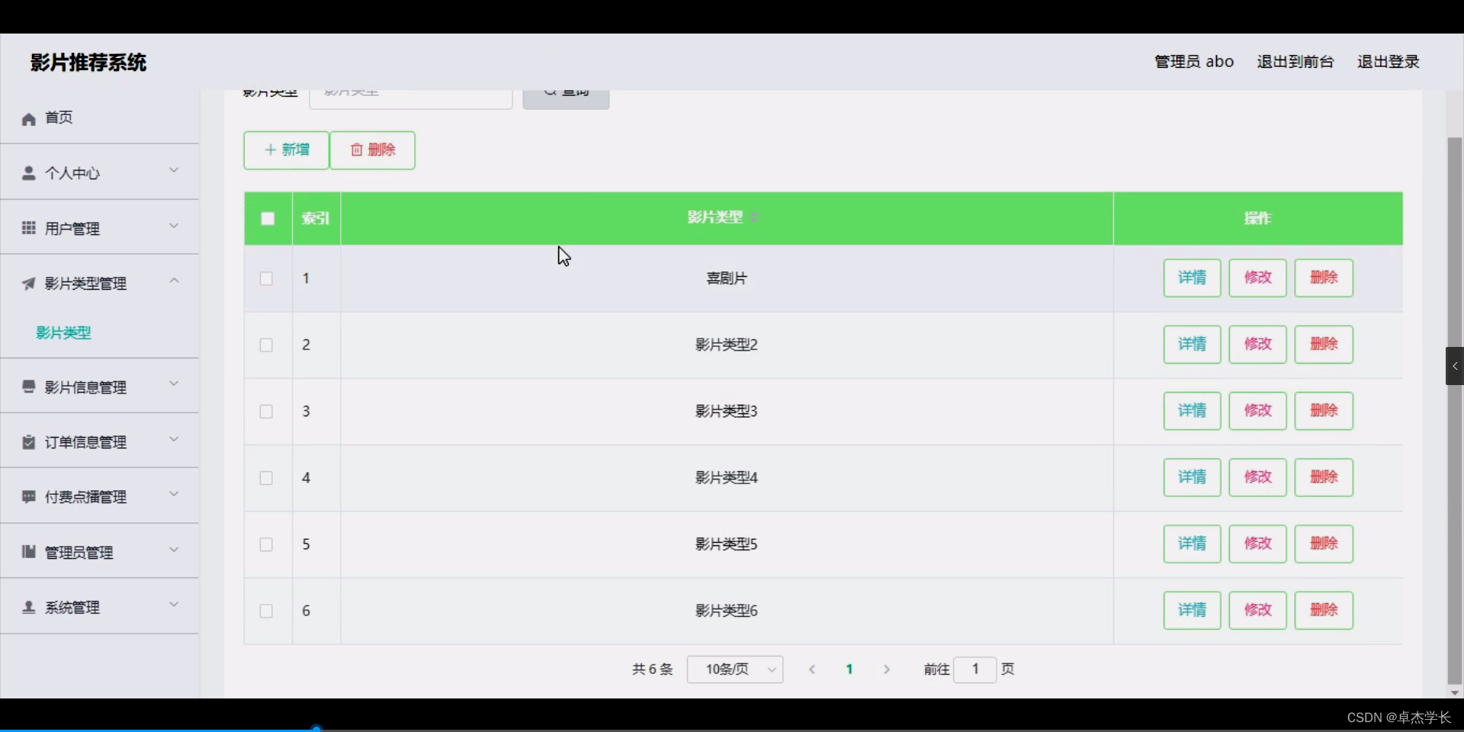Click the 前往 page number input field

click(x=975, y=669)
